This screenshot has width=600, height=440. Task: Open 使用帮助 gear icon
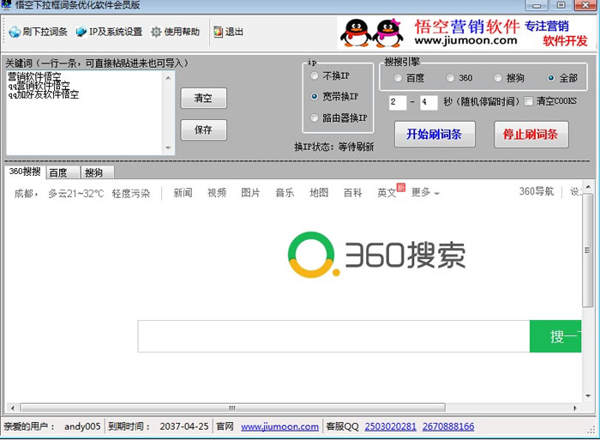[x=156, y=33]
